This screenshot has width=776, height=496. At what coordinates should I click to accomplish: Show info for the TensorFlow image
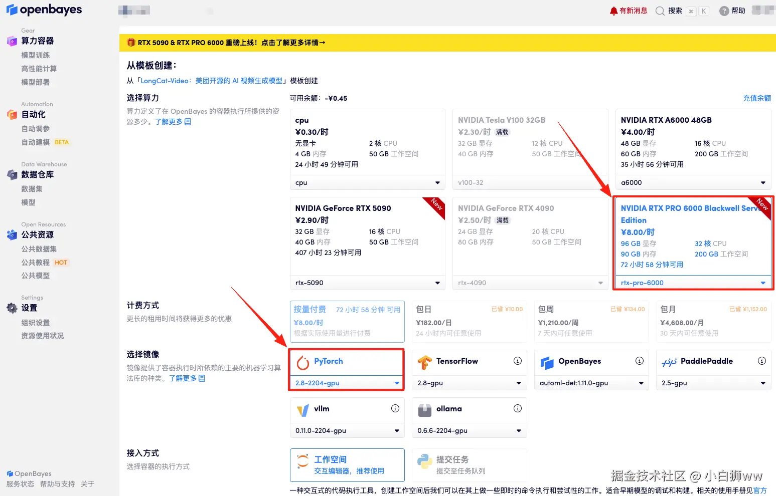tap(518, 361)
